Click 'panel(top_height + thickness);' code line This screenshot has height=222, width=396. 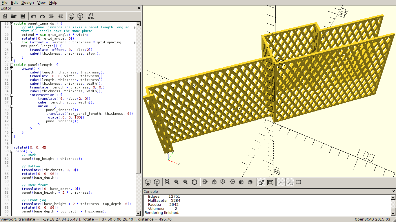click(52, 159)
